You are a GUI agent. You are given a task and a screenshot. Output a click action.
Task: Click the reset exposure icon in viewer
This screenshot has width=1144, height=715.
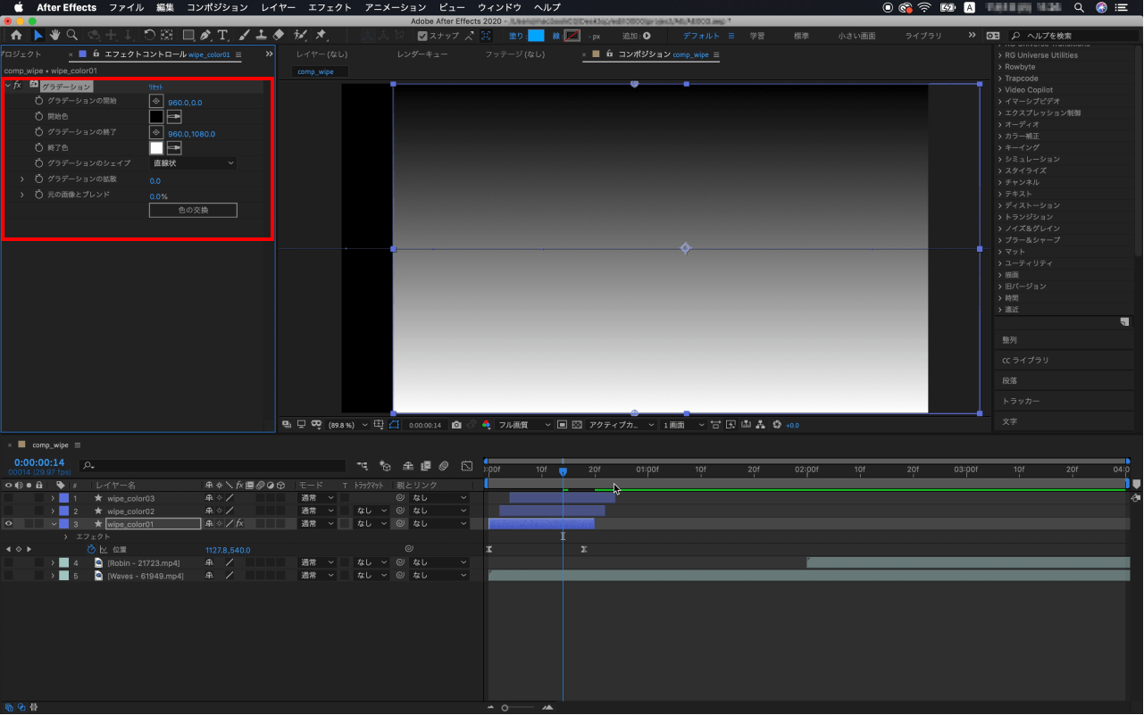777,425
